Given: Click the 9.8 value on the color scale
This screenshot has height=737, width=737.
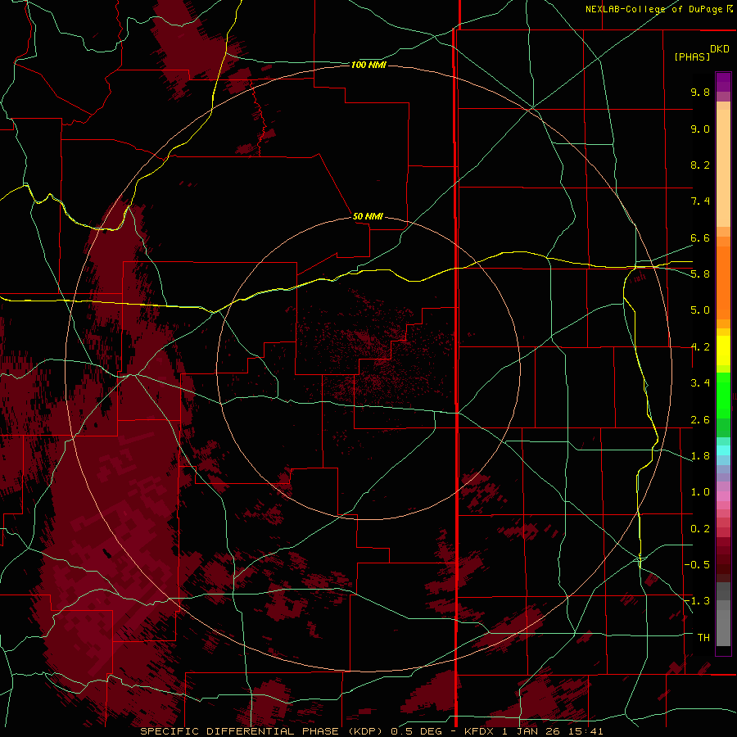Looking at the screenshot, I should (700, 92).
